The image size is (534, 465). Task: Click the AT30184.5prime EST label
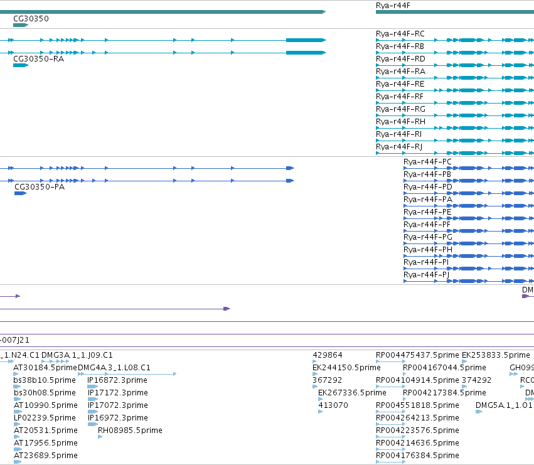[x=45, y=368]
